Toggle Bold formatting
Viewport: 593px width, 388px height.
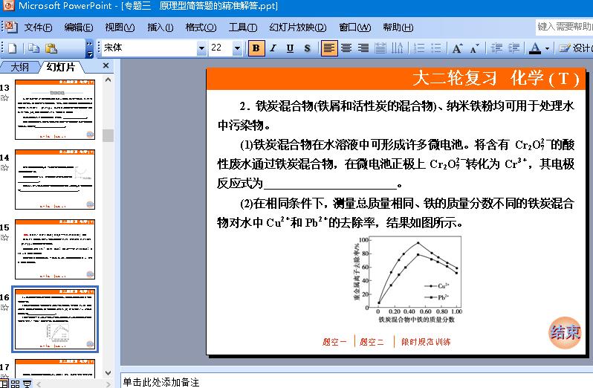tap(256, 48)
